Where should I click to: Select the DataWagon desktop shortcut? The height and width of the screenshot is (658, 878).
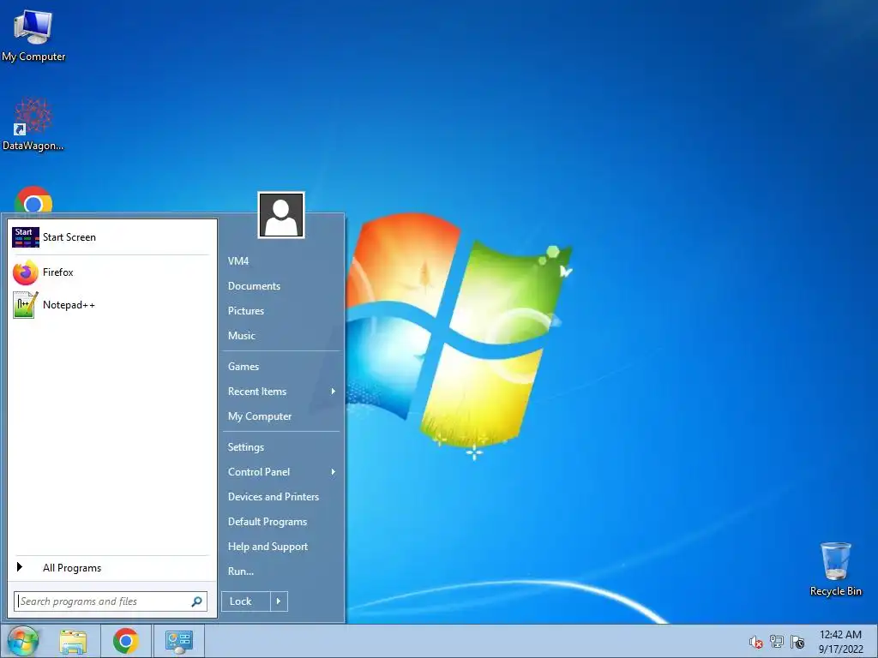[33, 124]
